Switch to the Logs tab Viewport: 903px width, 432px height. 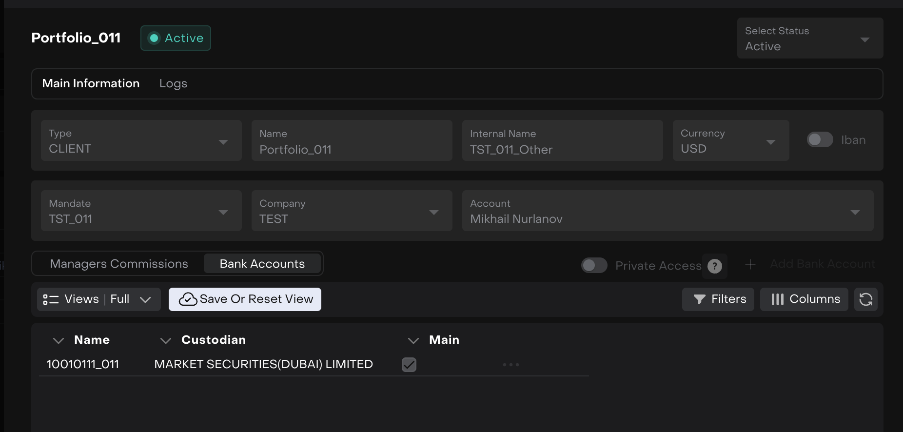(x=173, y=84)
